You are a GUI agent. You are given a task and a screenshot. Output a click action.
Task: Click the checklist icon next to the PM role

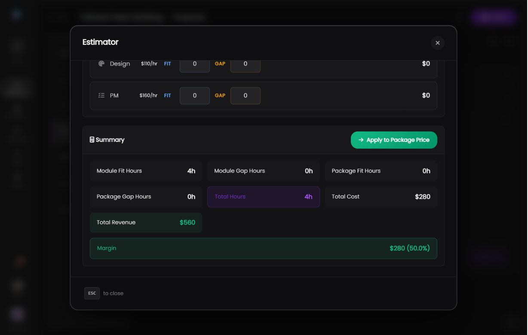click(101, 95)
